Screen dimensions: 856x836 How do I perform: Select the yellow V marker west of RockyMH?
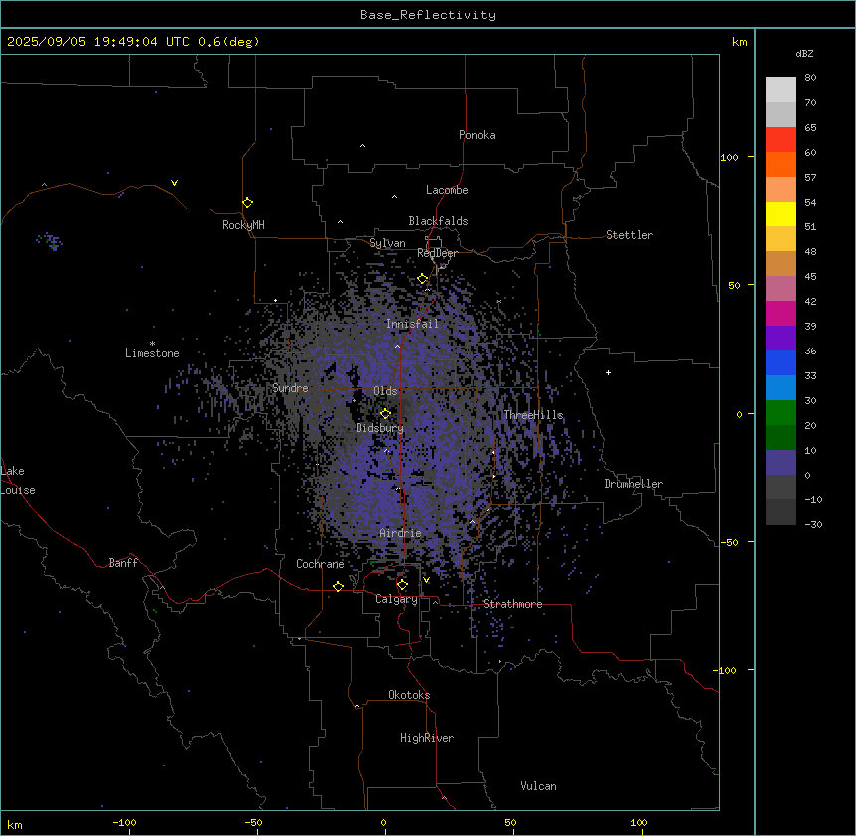coord(174,183)
